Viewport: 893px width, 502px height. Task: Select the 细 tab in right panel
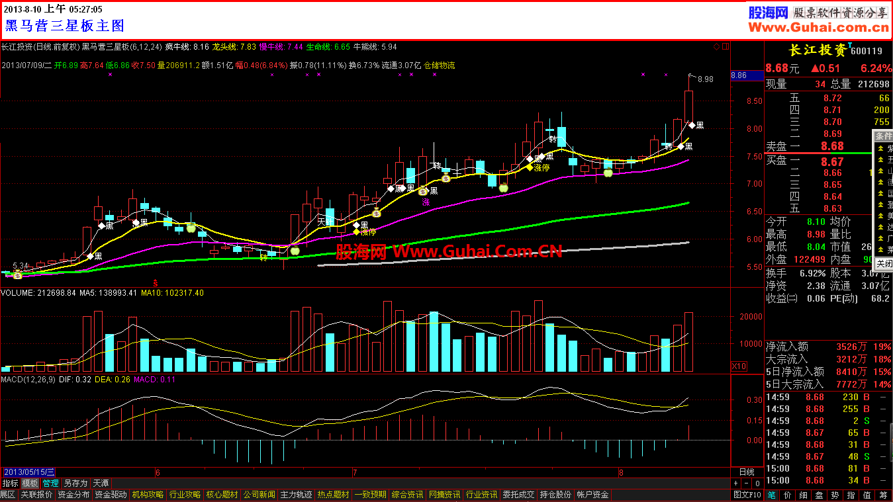click(803, 495)
